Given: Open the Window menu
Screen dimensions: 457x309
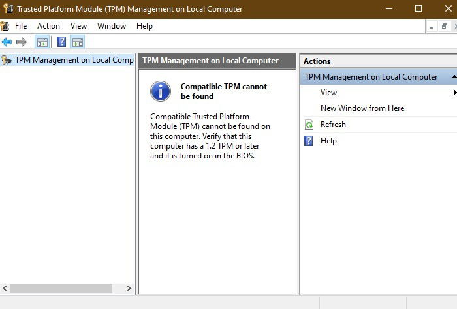Looking at the screenshot, I should (x=112, y=26).
